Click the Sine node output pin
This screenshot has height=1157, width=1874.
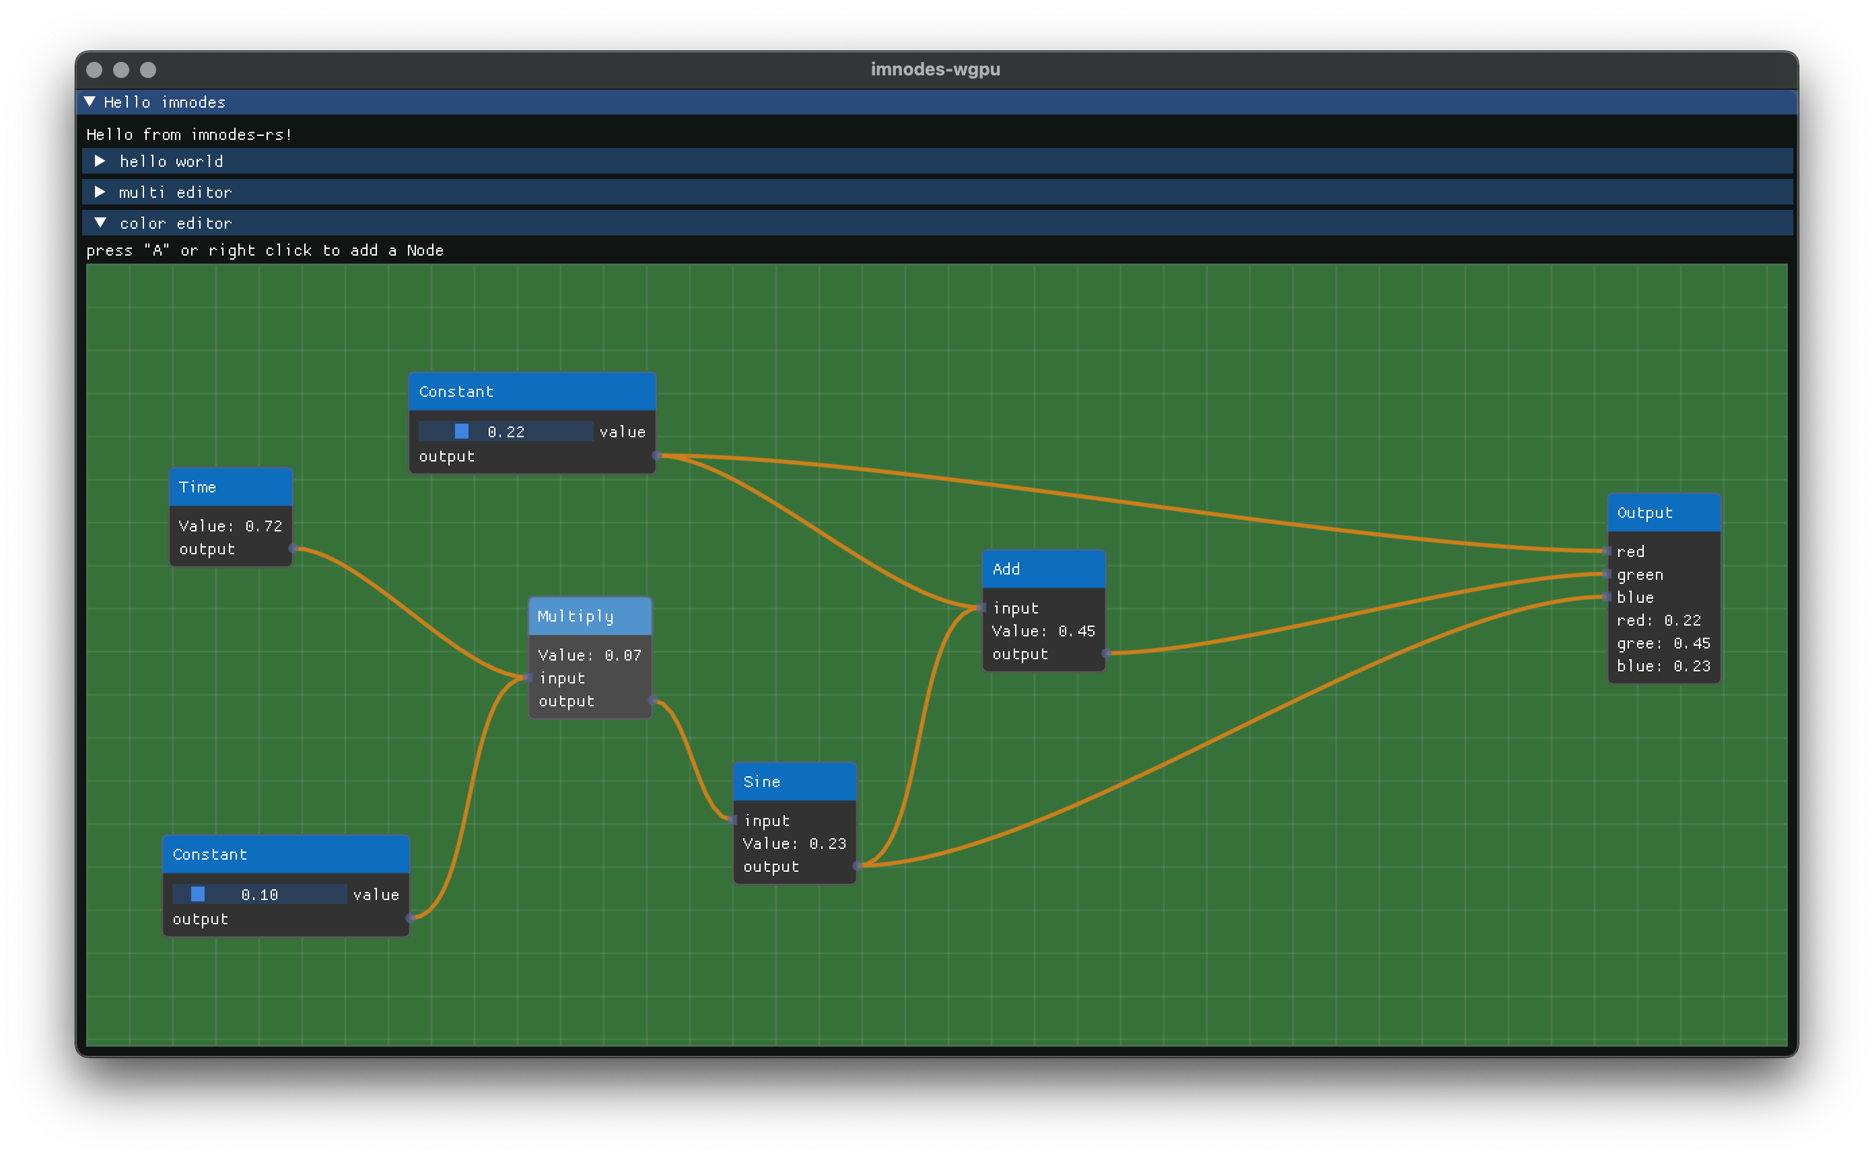pos(857,866)
